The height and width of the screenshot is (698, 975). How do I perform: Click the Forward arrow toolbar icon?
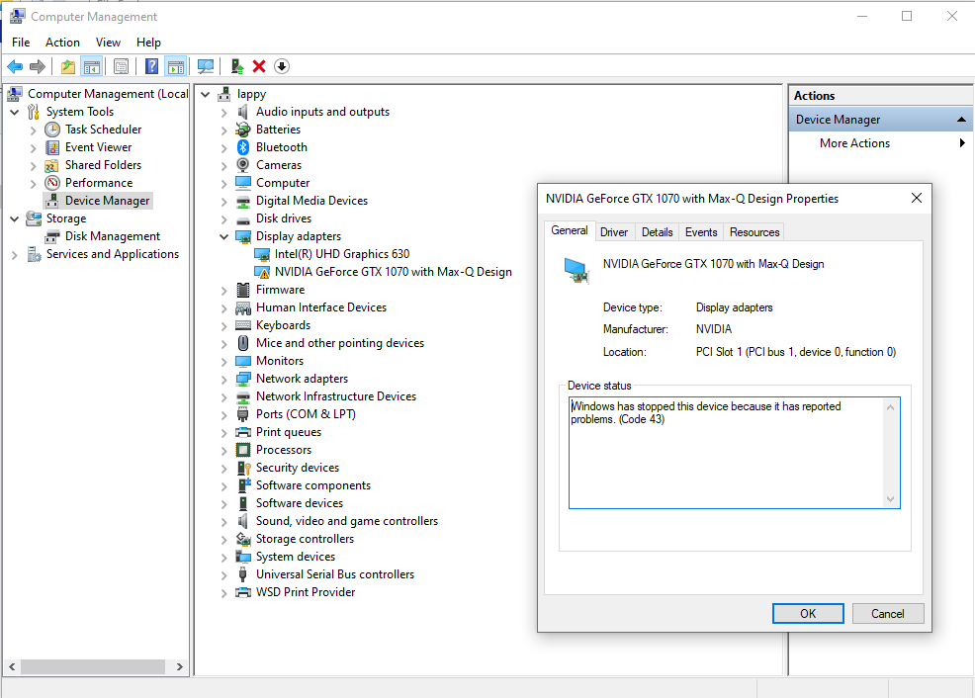(x=38, y=66)
